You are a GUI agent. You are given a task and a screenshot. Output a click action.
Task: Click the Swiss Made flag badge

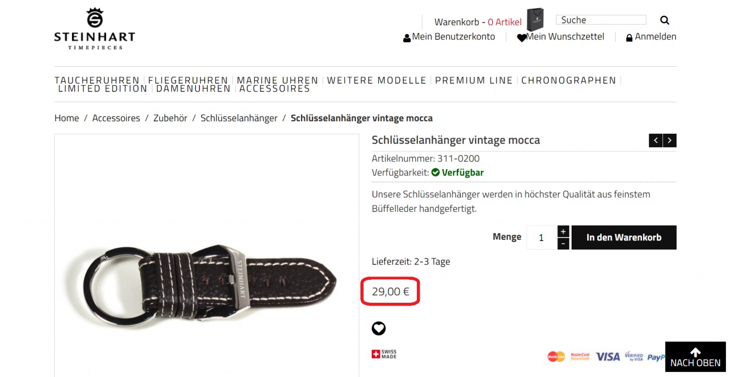click(x=384, y=354)
